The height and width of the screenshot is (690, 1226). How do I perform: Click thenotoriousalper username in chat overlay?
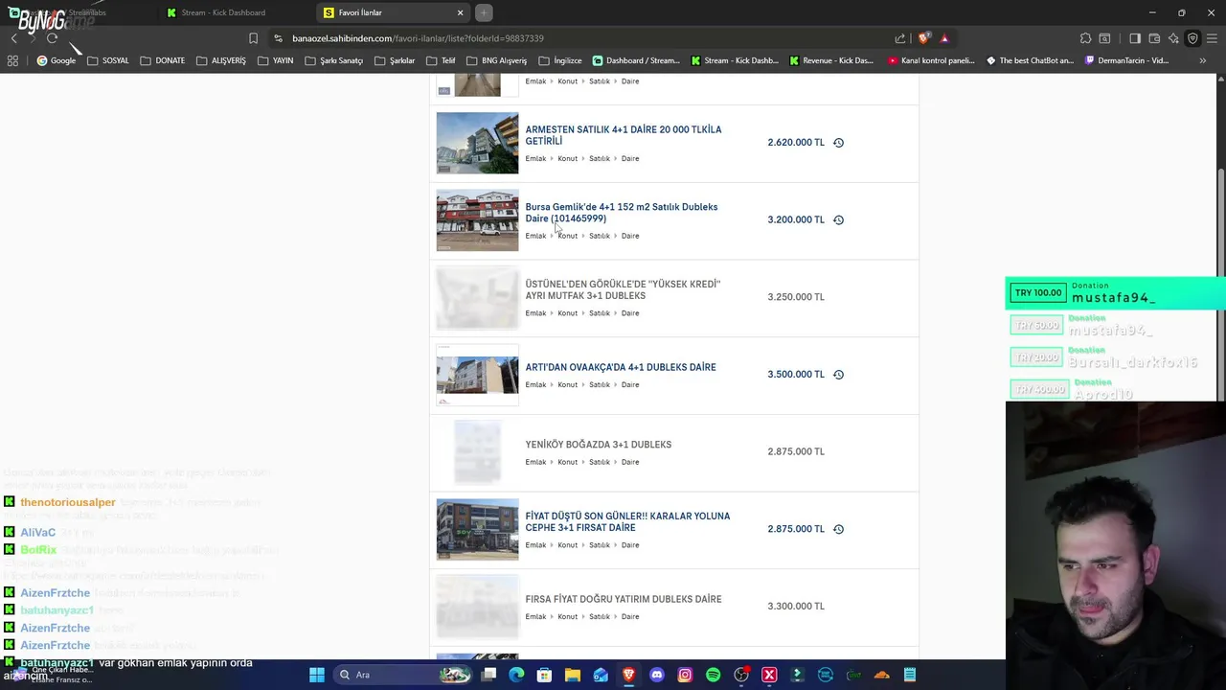tap(67, 502)
